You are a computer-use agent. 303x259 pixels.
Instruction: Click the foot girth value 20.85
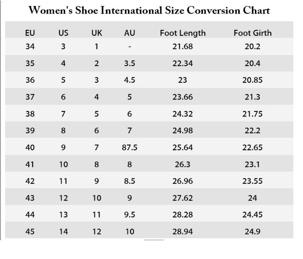pos(253,80)
